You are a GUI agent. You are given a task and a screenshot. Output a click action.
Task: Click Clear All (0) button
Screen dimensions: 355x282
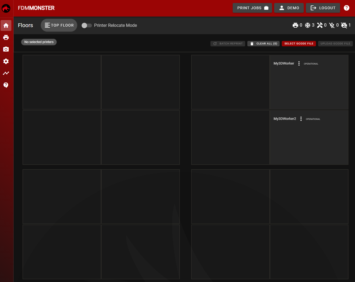pyautogui.click(x=263, y=44)
